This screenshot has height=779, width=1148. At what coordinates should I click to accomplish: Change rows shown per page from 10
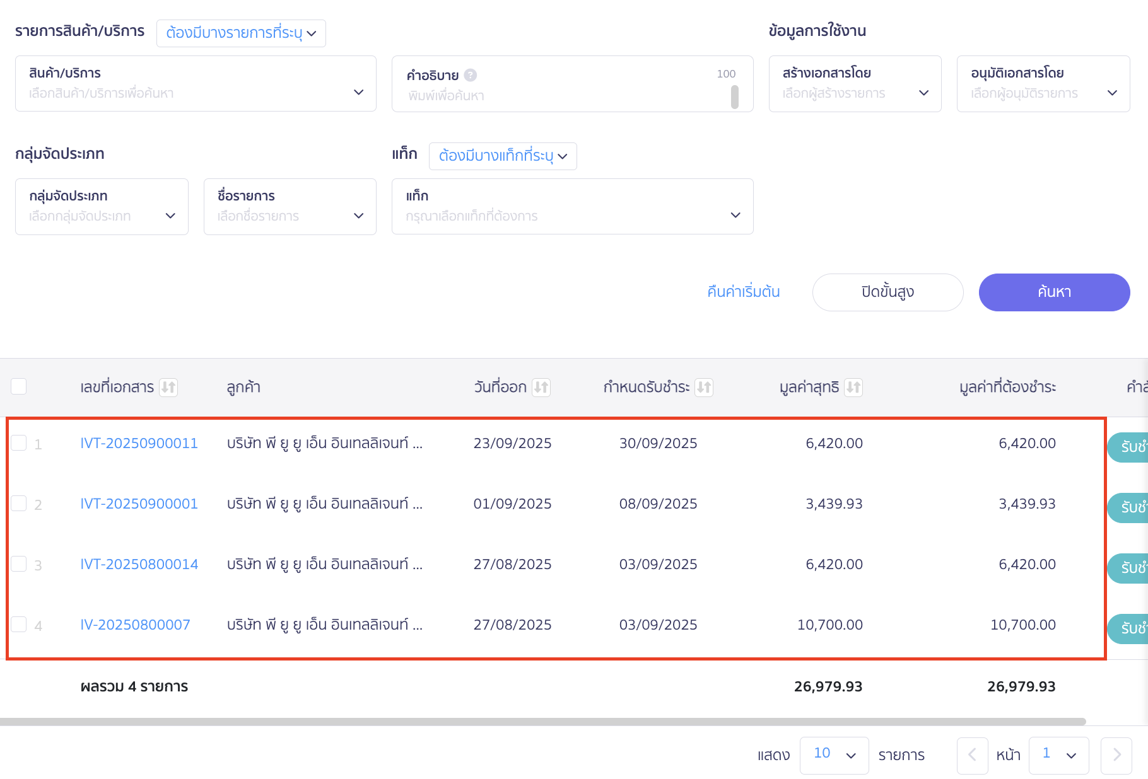(834, 755)
